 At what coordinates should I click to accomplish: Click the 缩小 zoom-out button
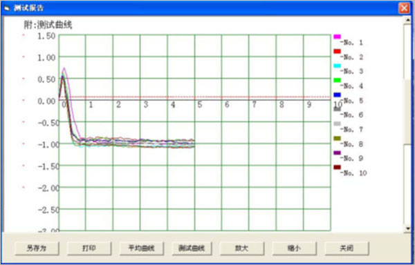pos(295,248)
